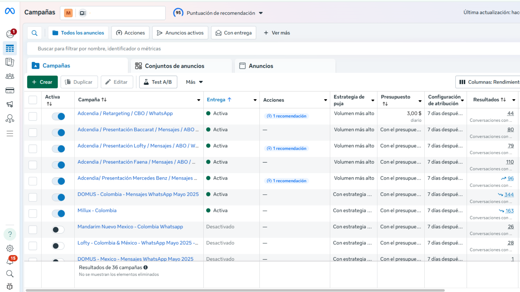Image resolution: width=520 pixels, height=292 pixels.
Task: Open the Events Manager nodes icon
Action: pyautogui.click(x=10, y=118)
